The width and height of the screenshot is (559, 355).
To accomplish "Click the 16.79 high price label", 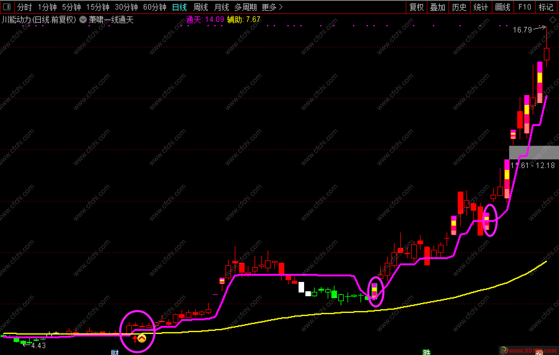I will (x=522, y=30).
